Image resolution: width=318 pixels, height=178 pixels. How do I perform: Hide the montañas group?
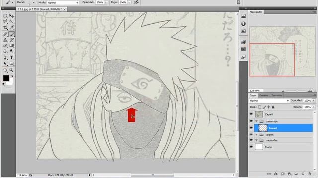click(251, 140)
